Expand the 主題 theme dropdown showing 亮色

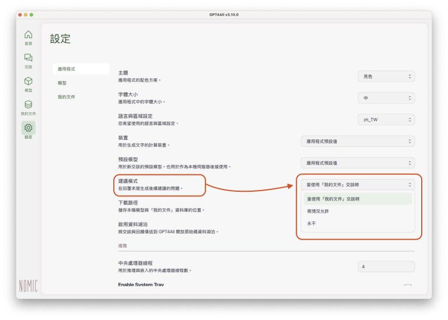click(x=386, y=76)
